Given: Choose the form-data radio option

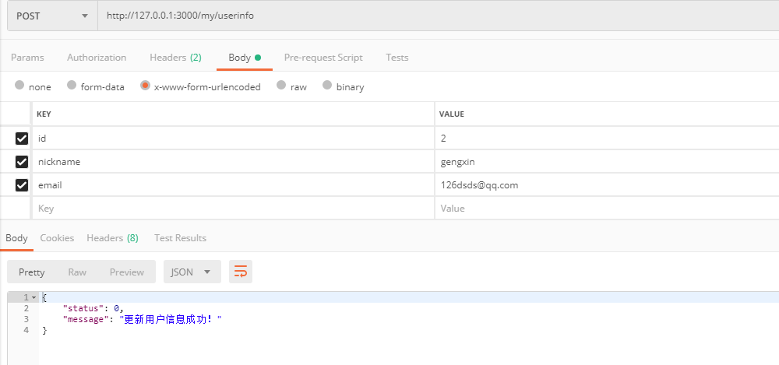Looking at the screenshot, I should pyautogui.click(x=72, y=85).
